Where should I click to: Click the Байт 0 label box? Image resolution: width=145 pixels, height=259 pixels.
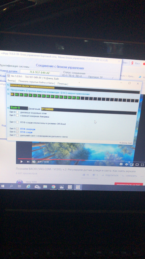point(19,108)
